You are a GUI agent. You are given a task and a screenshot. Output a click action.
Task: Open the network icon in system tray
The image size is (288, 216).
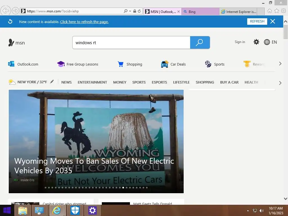tap(255, 211)
